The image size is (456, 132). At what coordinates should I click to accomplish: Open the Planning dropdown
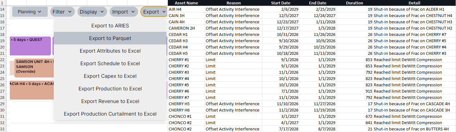point(30,12)
